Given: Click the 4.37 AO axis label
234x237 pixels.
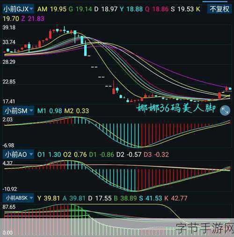Looking at the screenshot, I should point(7,163).
